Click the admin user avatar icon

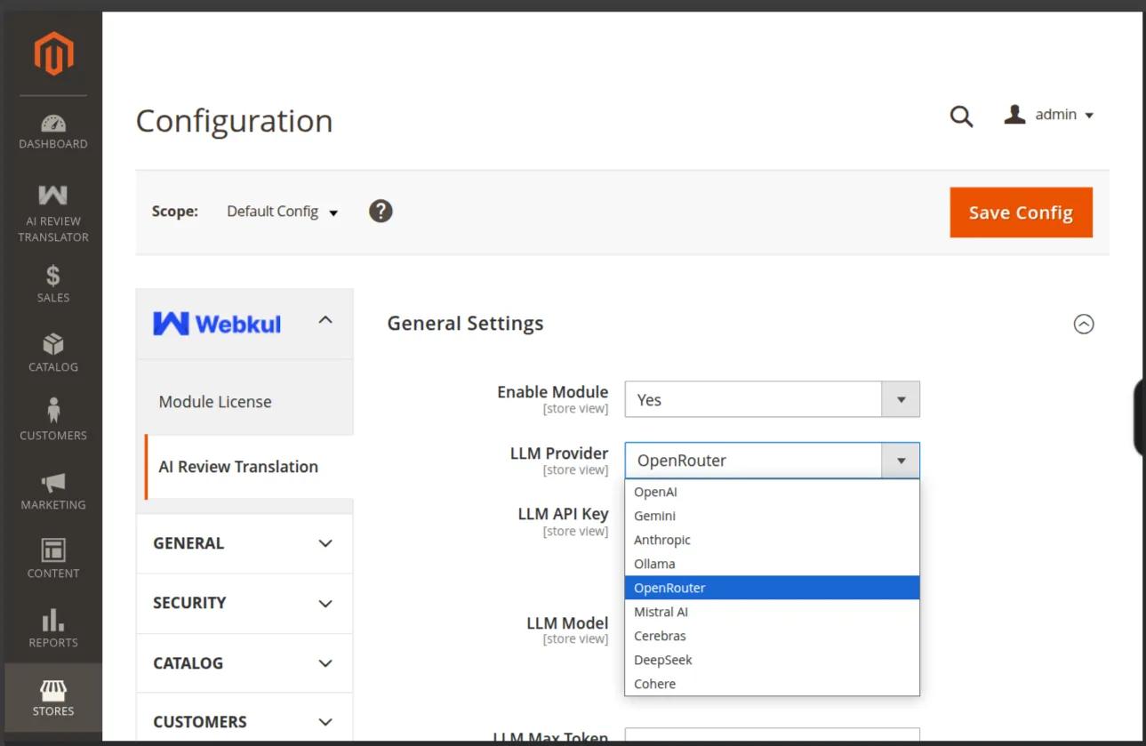(x=1014, y=114)
